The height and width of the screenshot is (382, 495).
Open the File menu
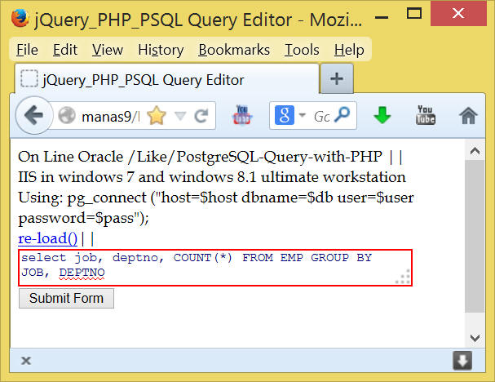tap(27, 50)
